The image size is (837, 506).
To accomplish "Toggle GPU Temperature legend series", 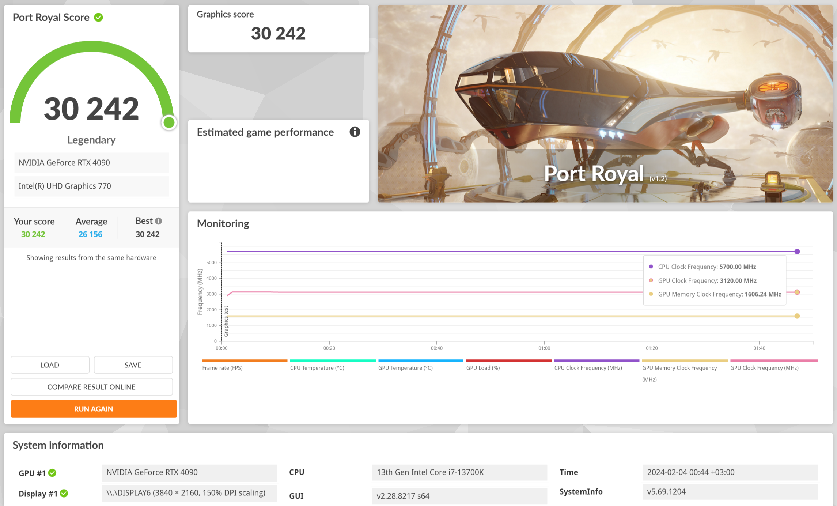I will tap(405, 368).
